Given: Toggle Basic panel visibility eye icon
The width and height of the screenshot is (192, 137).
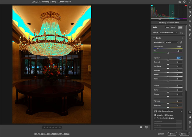Looking at the screenshot, I should [x=182, y=38].
